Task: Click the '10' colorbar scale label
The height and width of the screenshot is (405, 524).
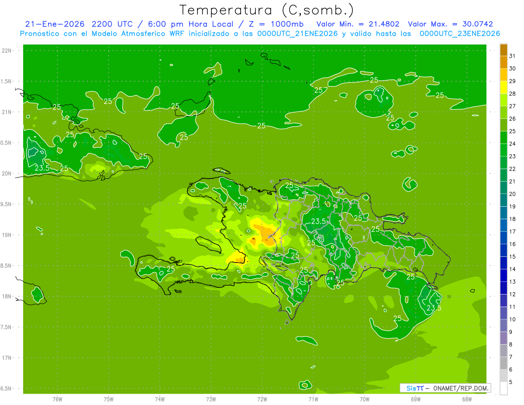Action: [513, 319]
